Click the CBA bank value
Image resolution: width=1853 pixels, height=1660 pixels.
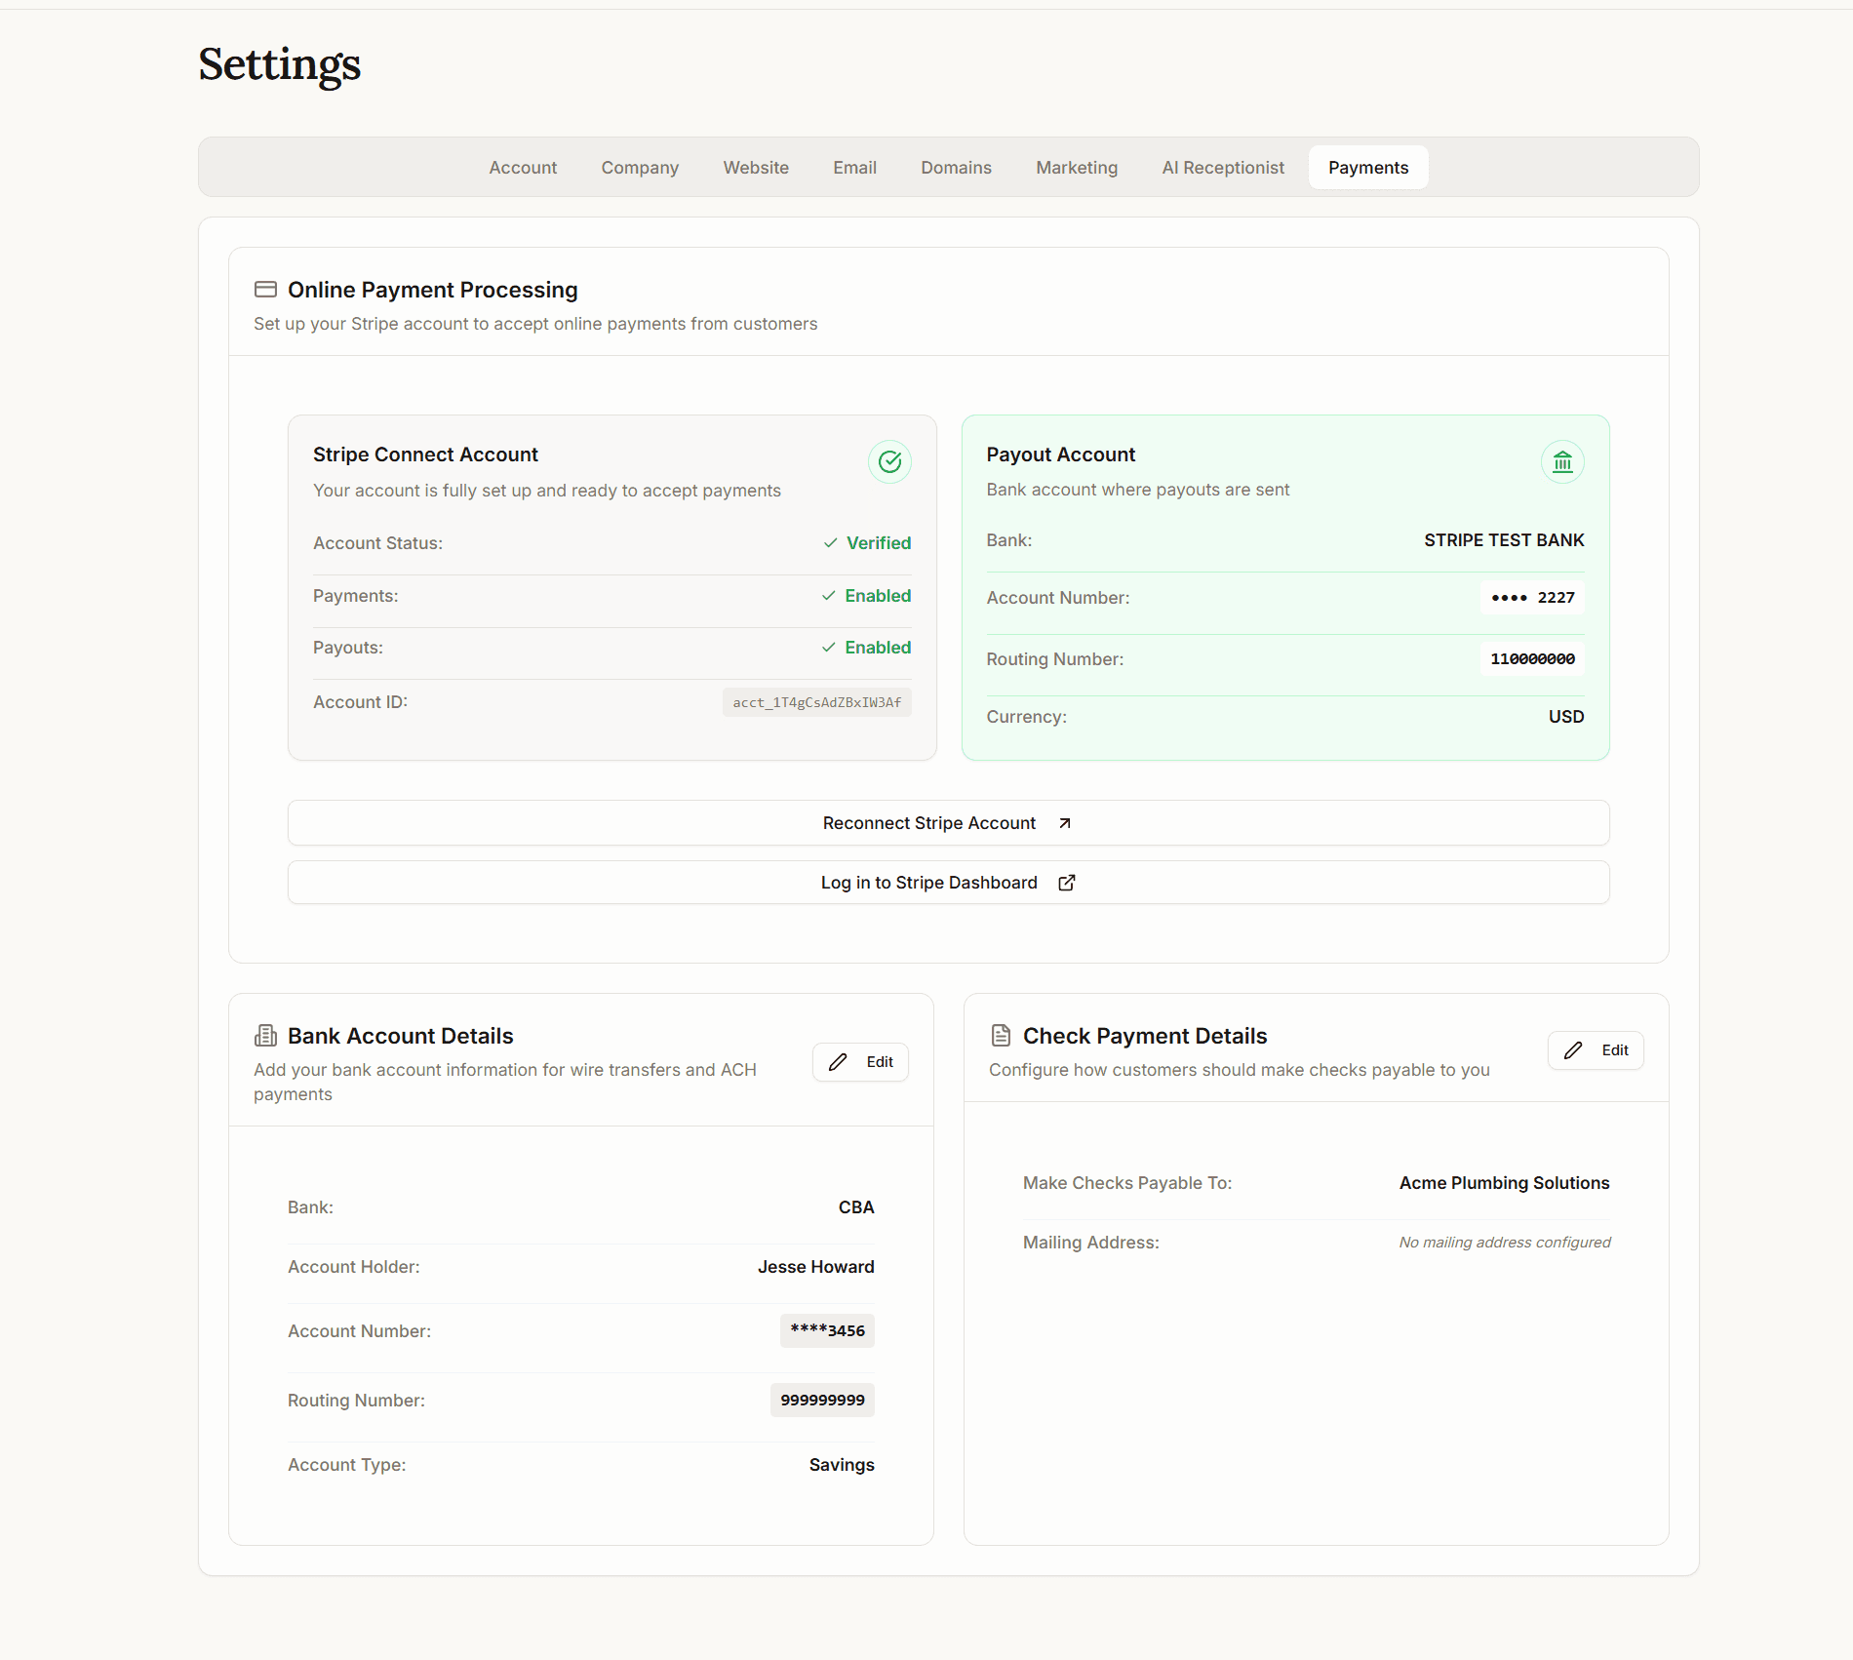856,1207
